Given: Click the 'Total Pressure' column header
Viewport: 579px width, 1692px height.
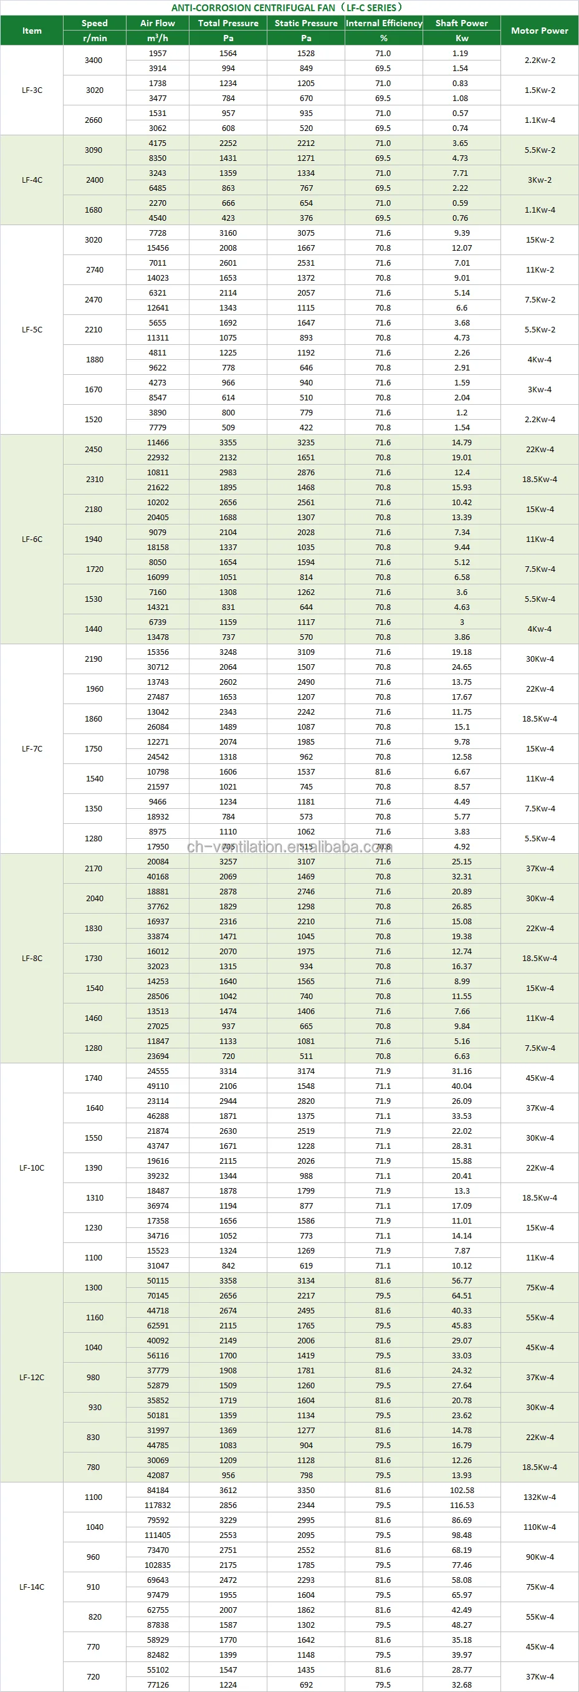Looking at the screenshot, I should pyautogui.click(x=229, y=23).
